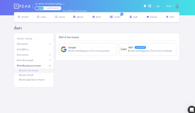Open the สินค้า products menu

[x=96, y=17]
